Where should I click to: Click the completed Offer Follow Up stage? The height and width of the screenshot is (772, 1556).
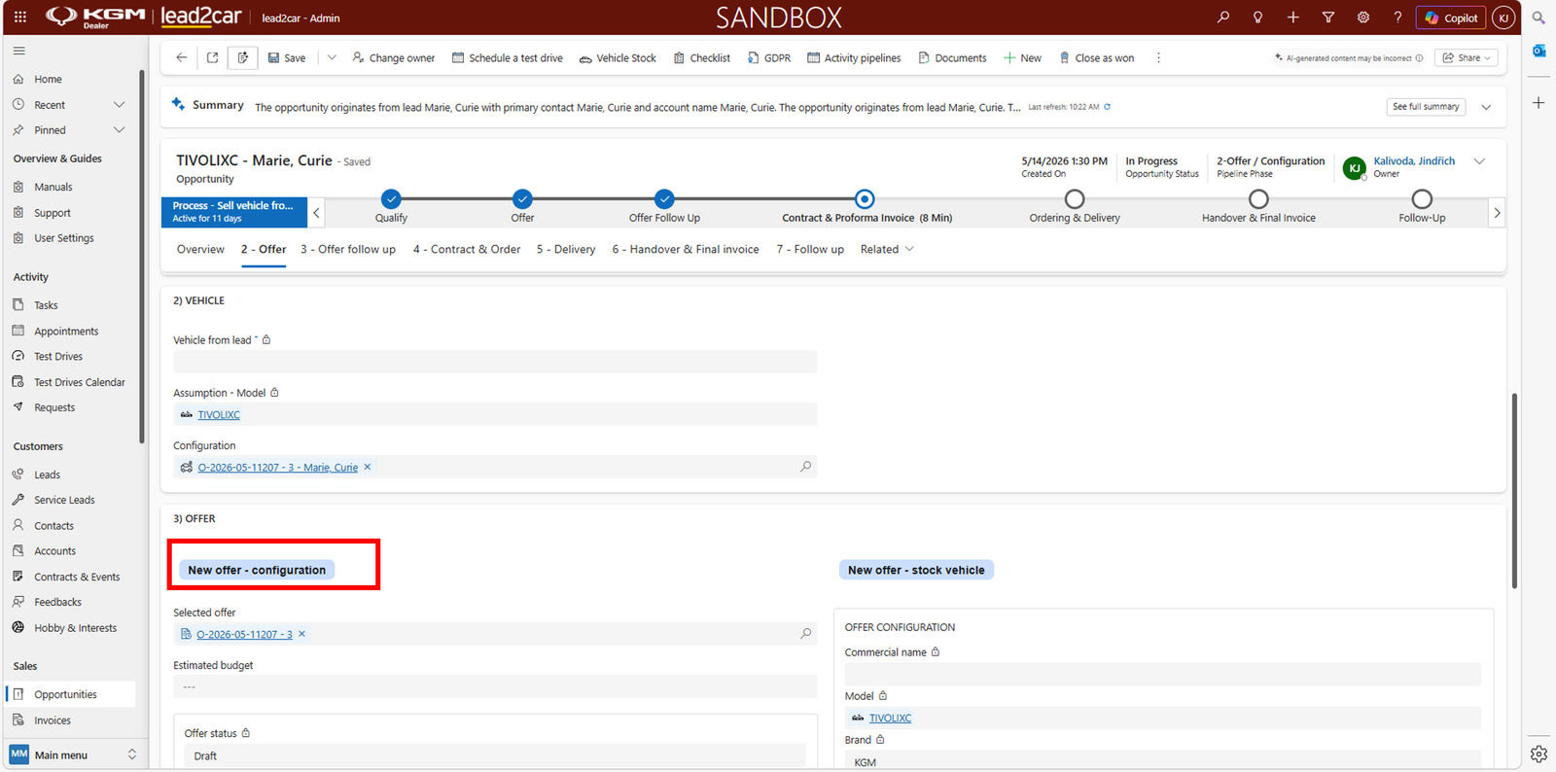pos(664,199)
